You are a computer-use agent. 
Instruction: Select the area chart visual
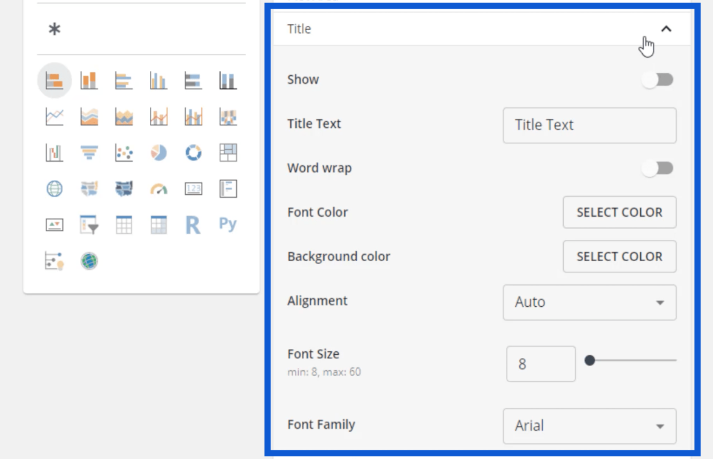pos(89,117)
